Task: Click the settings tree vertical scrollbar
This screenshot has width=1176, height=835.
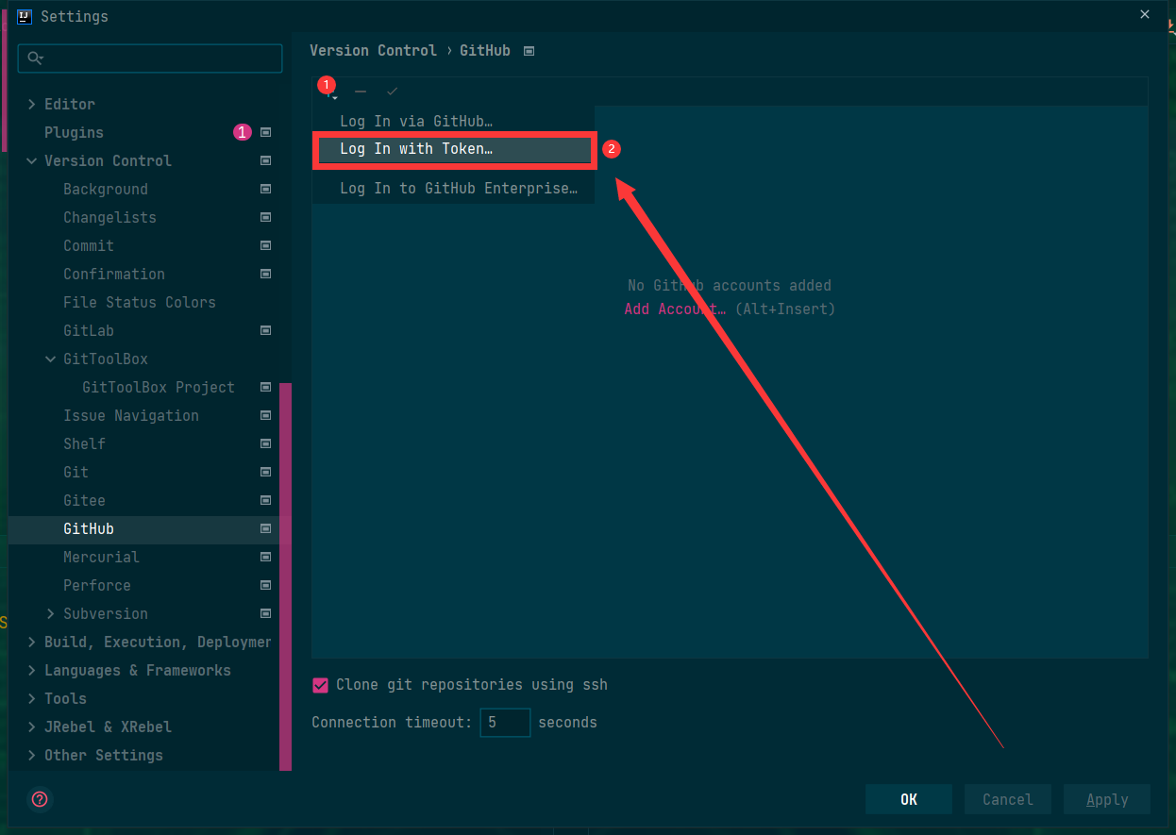Action: (x=285, y=576)
